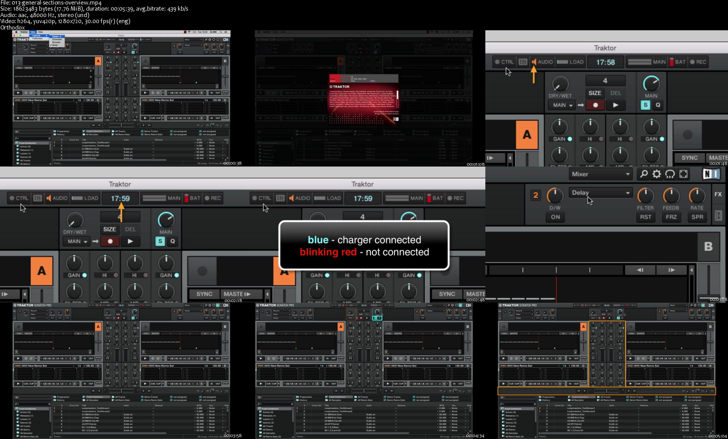In 01:48 frame, toggle the Q quantize button
728x439 pixels.
click(x=658, y=105)
